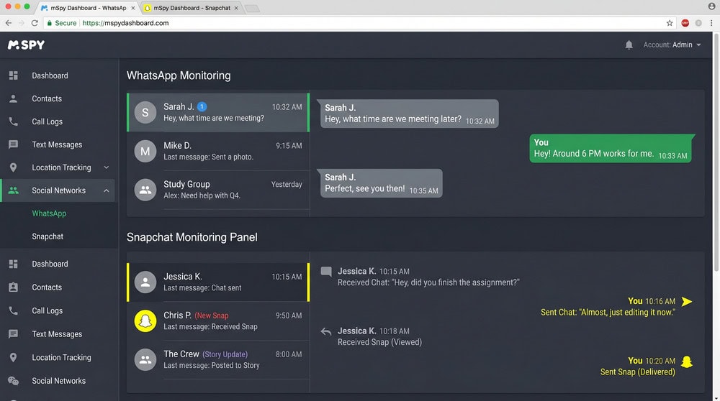Close the Snapchat browser tab
The height and width of the screenshot is (401, 720).
point(236,8)
